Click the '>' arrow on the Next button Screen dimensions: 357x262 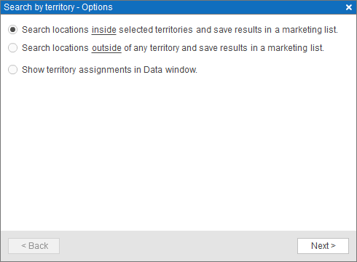point(333,246)
